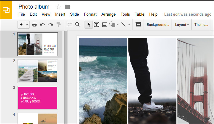Print the presentation
214x124 pixels.
point(34,25)
